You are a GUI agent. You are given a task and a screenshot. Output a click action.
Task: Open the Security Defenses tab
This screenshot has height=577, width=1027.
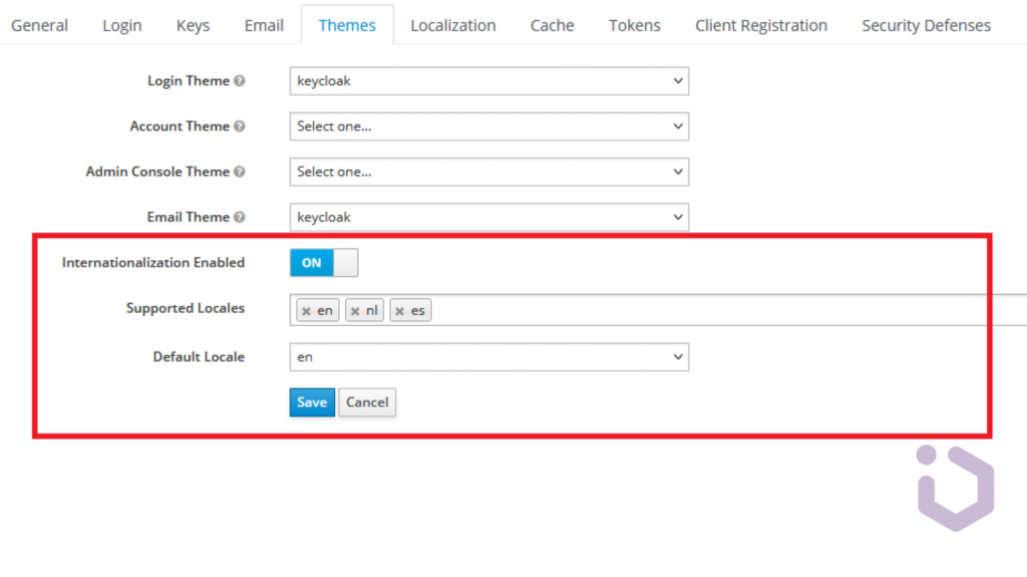point(925,25)
